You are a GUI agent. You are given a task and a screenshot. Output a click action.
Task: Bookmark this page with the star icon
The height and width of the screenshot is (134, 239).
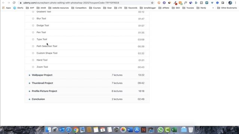pyautogui.click(x=152, y=3)
